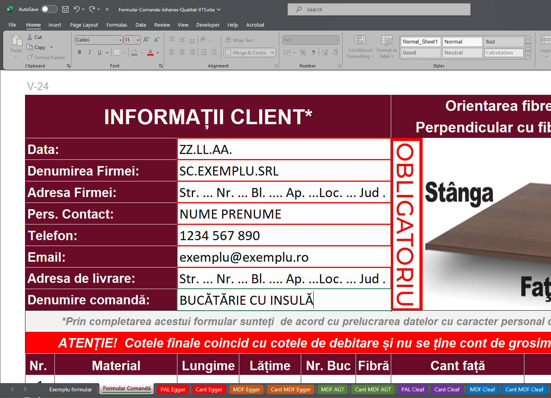Screen dimensions: 551x398
Task: Open the font size dropdown
Action: pos(138,40)
